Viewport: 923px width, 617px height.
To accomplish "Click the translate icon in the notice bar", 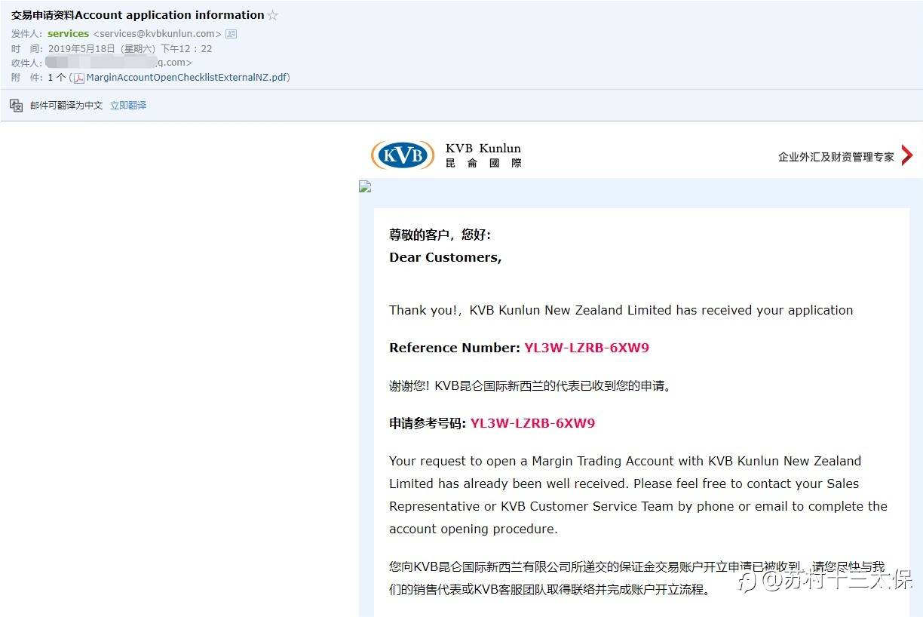I will click(17, 106).
